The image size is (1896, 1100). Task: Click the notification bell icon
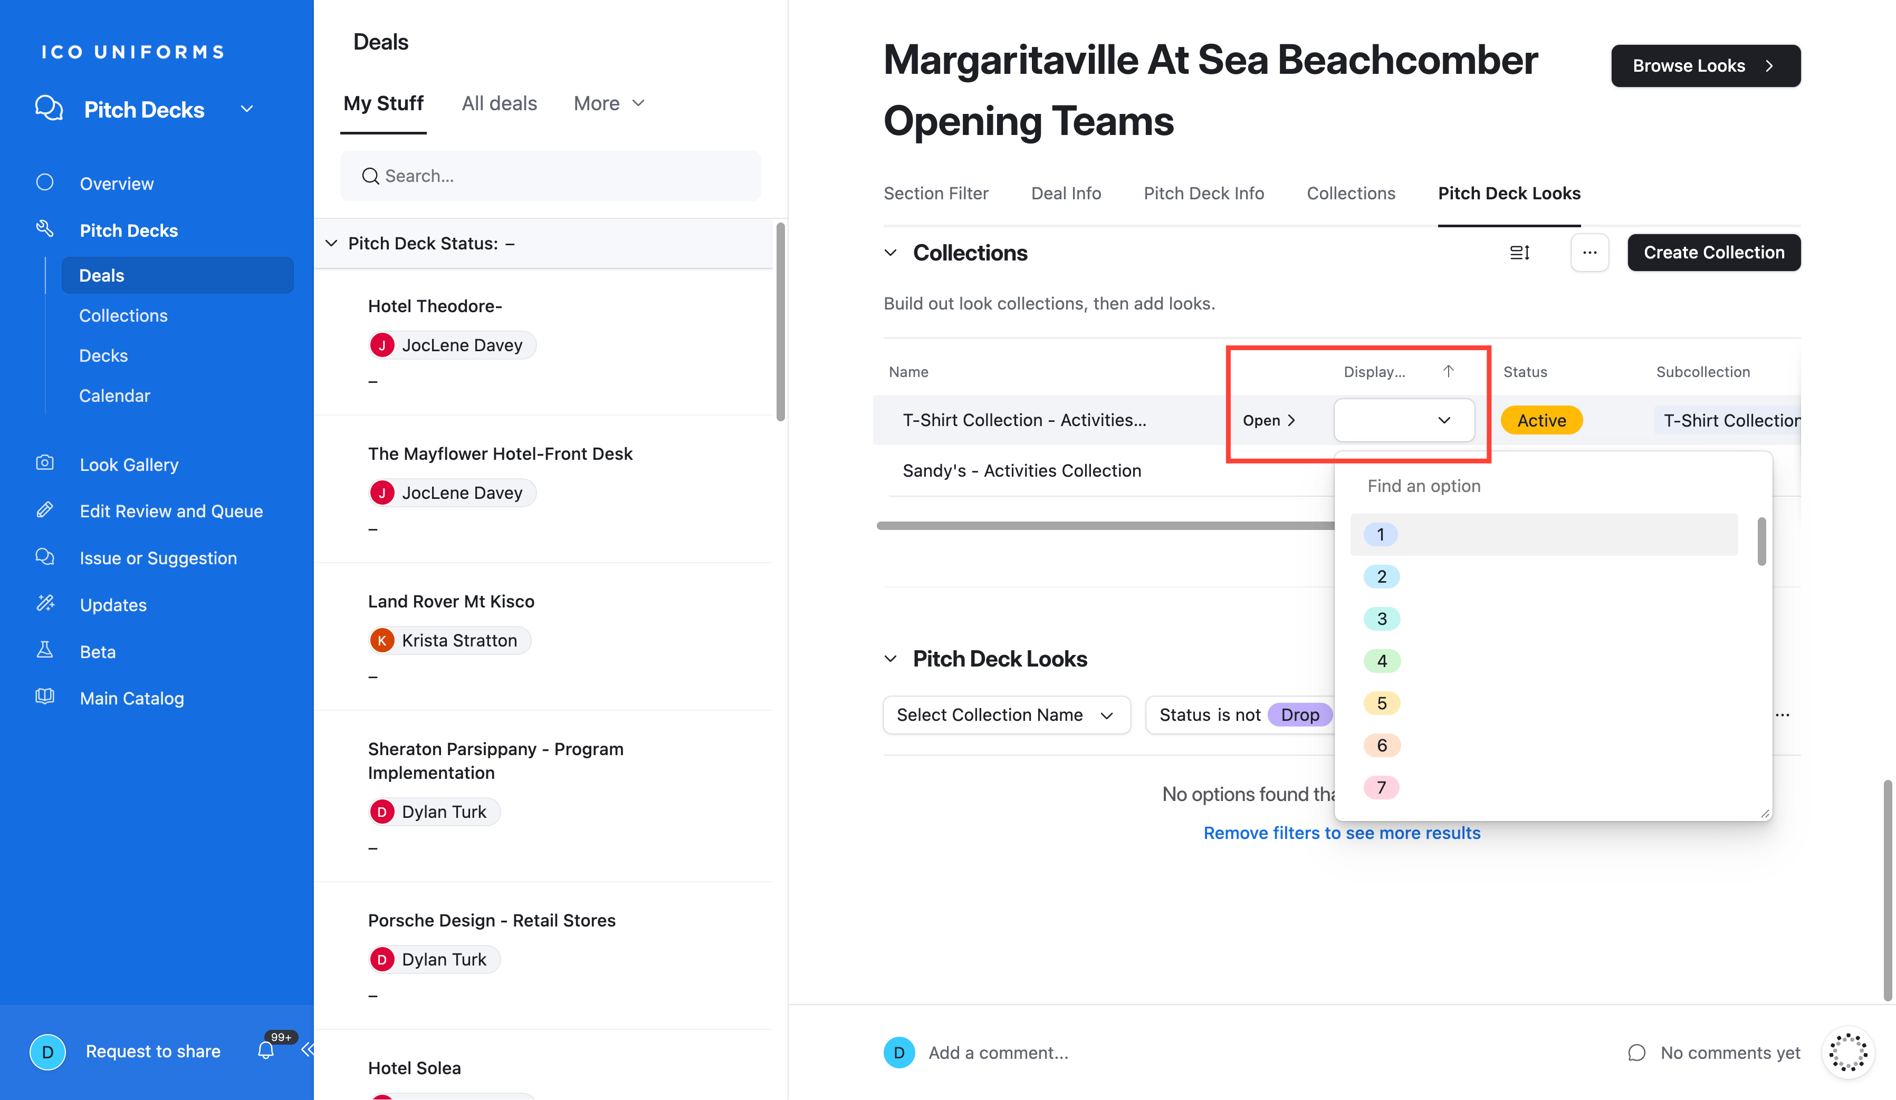coord(265,1050)
